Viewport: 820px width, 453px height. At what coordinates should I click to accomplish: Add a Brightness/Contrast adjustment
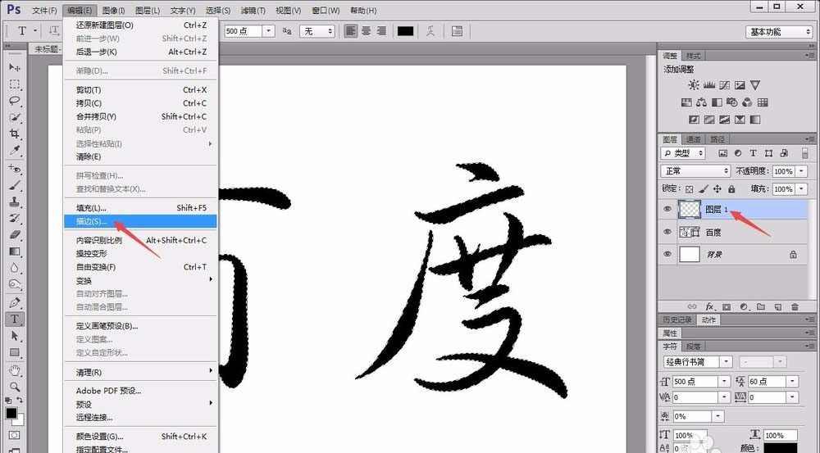click(x=694, y=84)
